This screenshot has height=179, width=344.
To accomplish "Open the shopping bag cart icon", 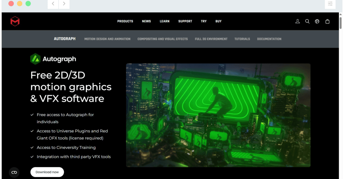I will point(327,21).
